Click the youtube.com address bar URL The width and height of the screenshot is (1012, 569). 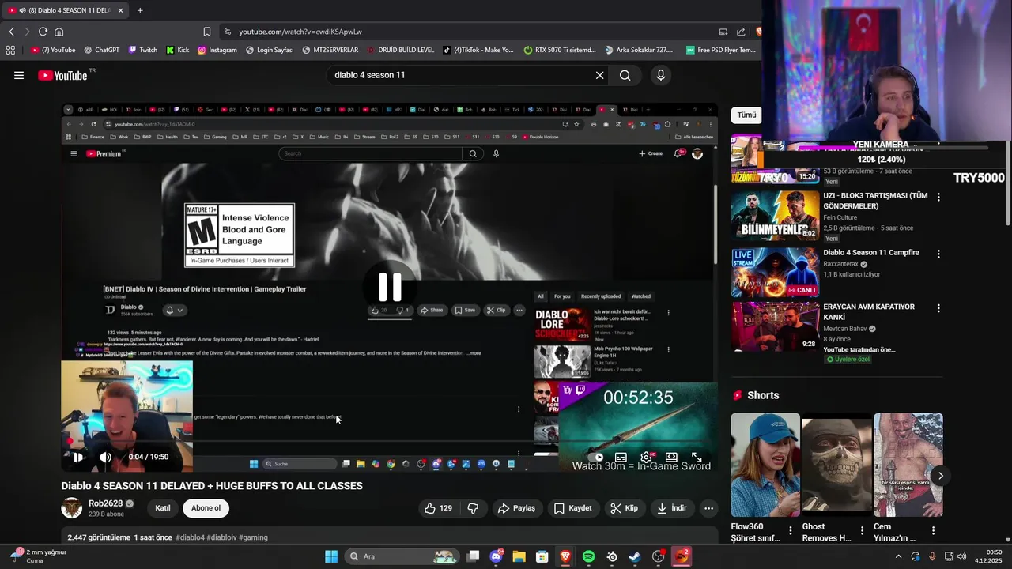coord(300,32)
